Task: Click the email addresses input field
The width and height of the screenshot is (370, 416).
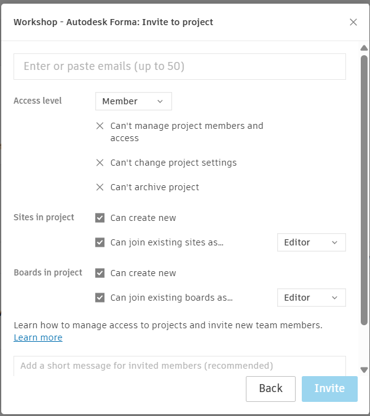Action: pos(179,66)
